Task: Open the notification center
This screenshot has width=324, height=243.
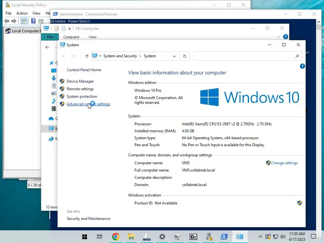Action: pos(314,237)
